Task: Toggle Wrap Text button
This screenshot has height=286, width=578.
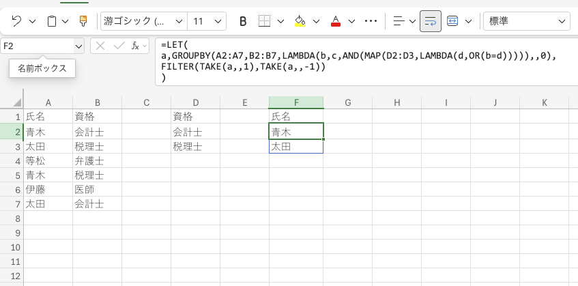Action: [431, 21]
